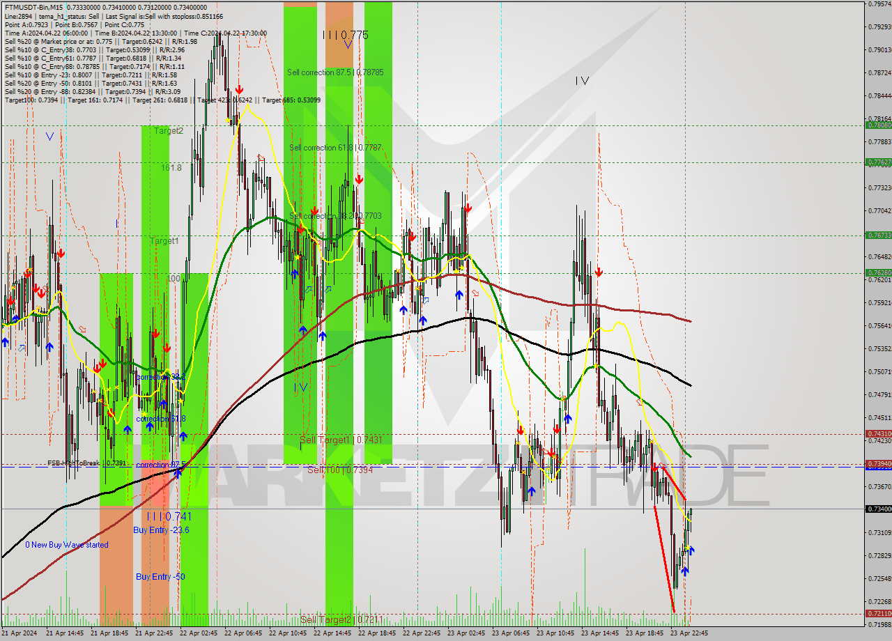Click the 'Target1' label on green zone
The image size is (892, 641).
(x=164, y=240)
